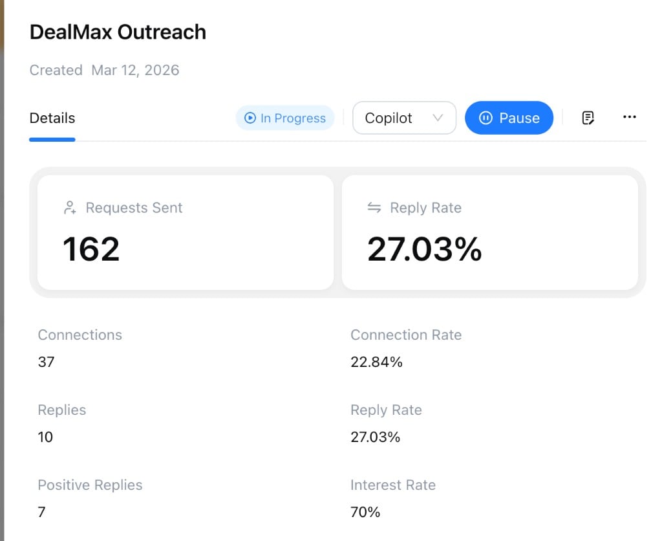Pause the DealMax Outreach campaign
This screenshot has width=662, height=541.
pyautogui.click(x=509, y=118)
